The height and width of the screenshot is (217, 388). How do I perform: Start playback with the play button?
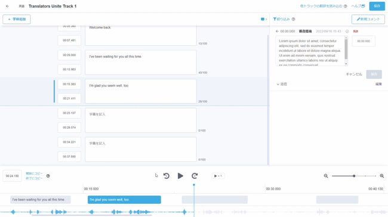point(180,176)
